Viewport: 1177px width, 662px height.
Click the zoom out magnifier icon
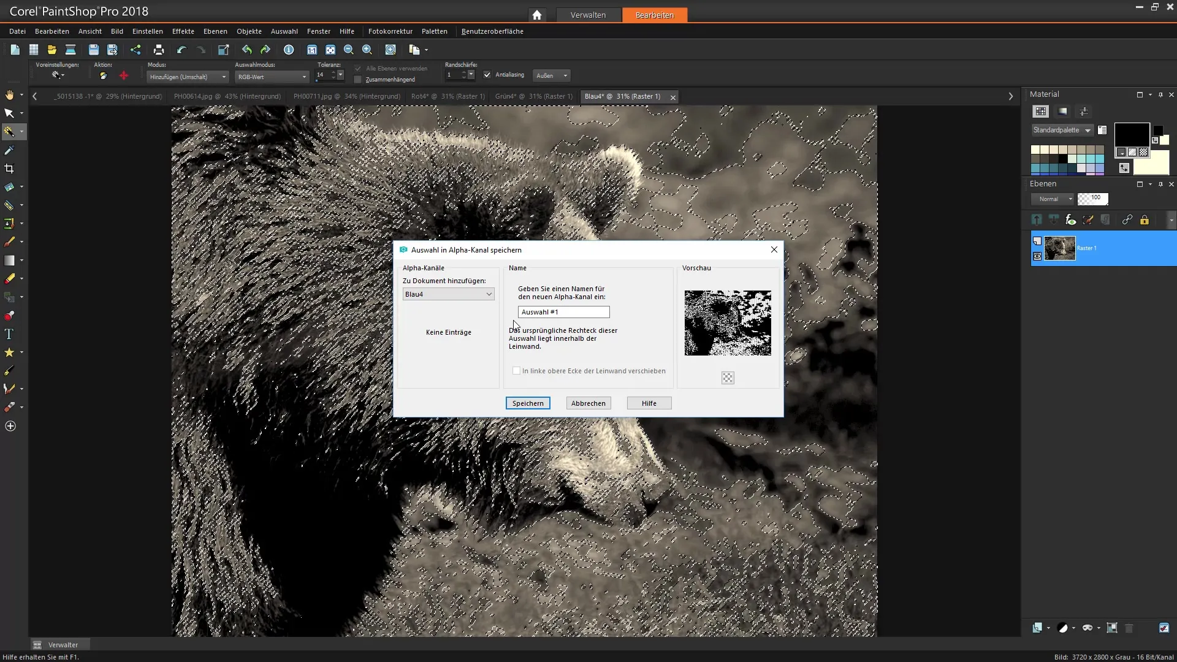(349, 50)
